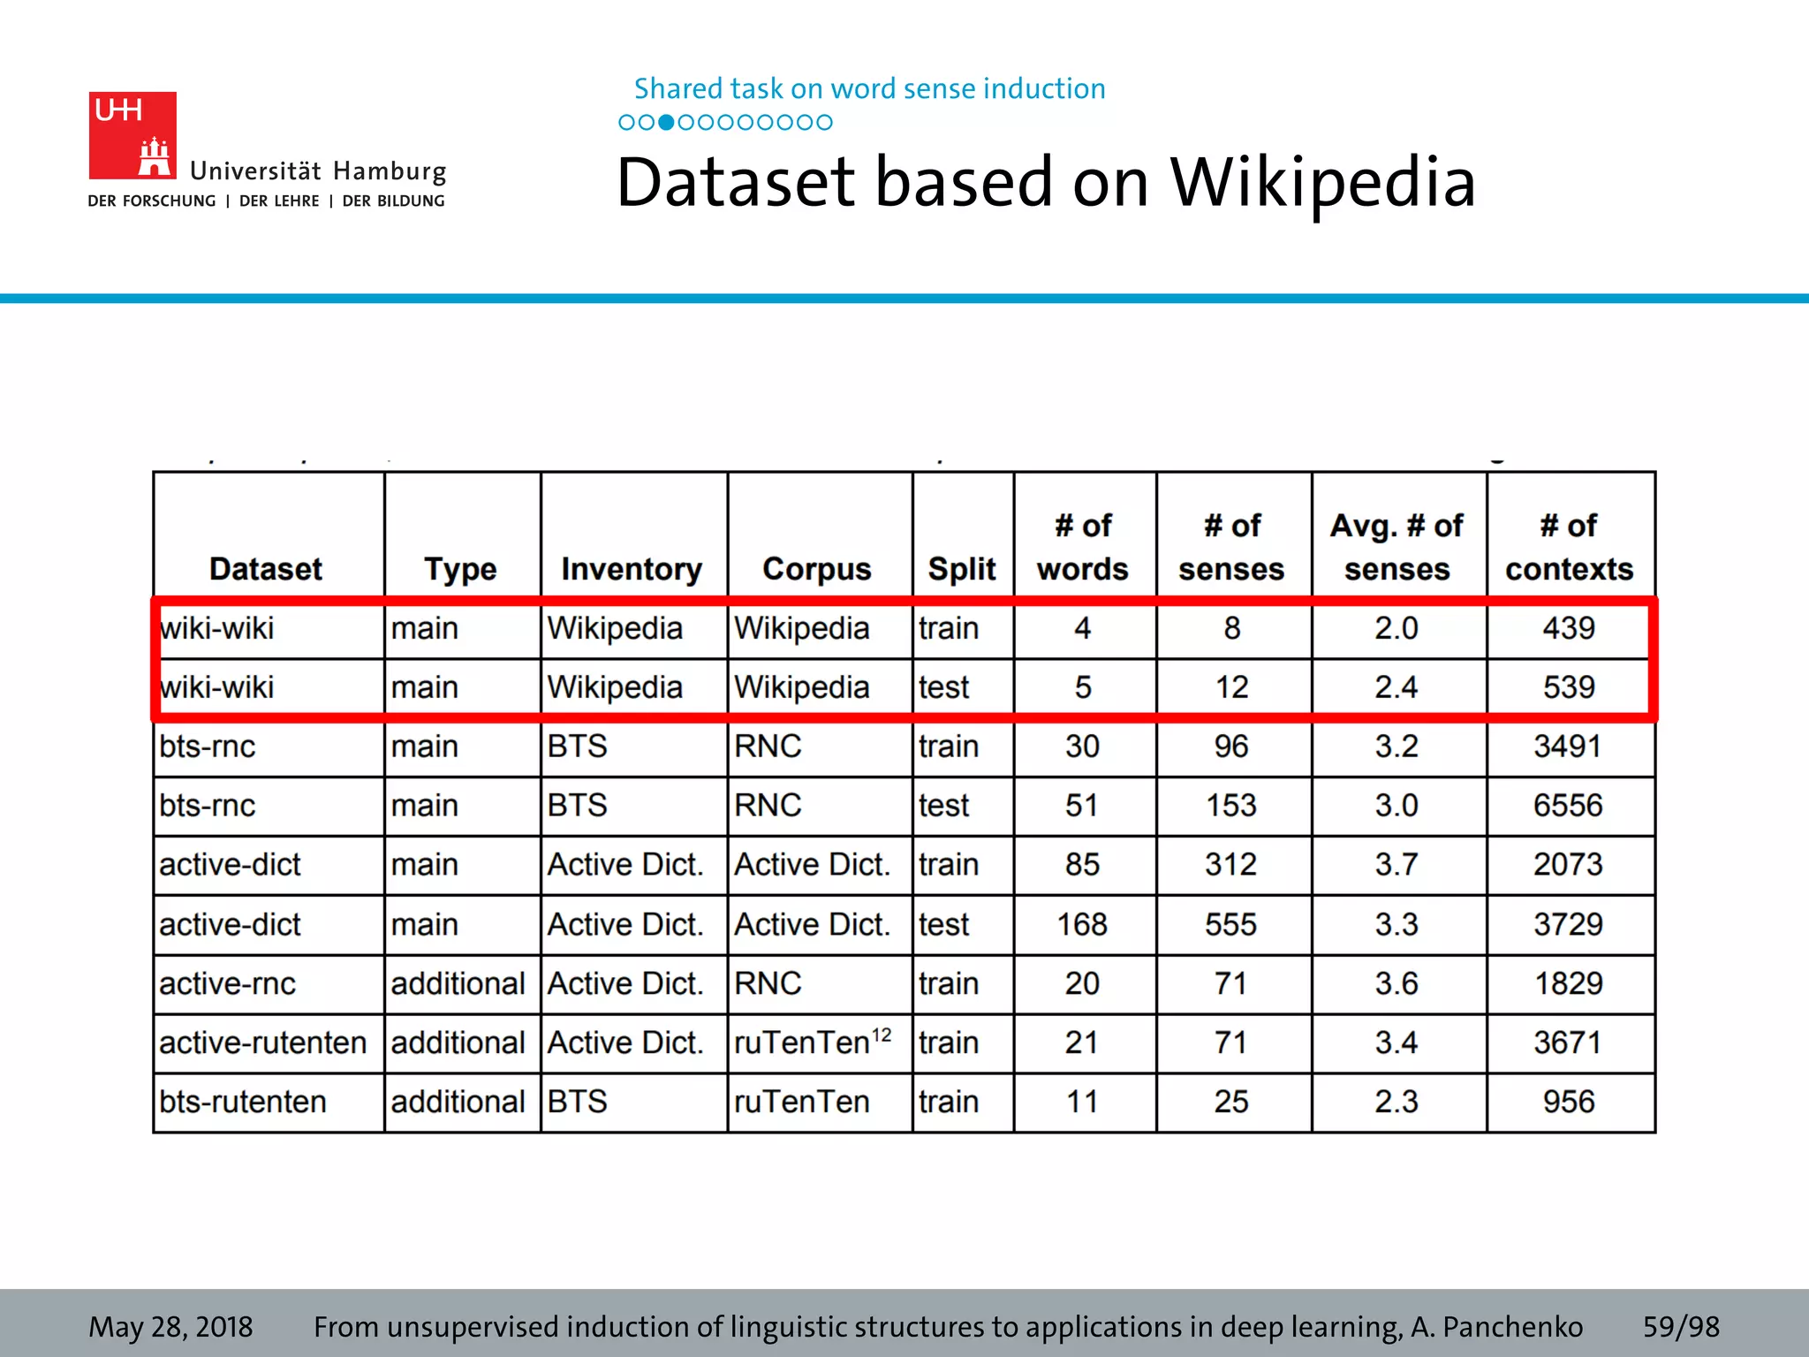Viewport: 1809px width, 1357px height.
Task: Click the 'Universität Hamburg' wordmark text
Action: click(x=318, y=171)
